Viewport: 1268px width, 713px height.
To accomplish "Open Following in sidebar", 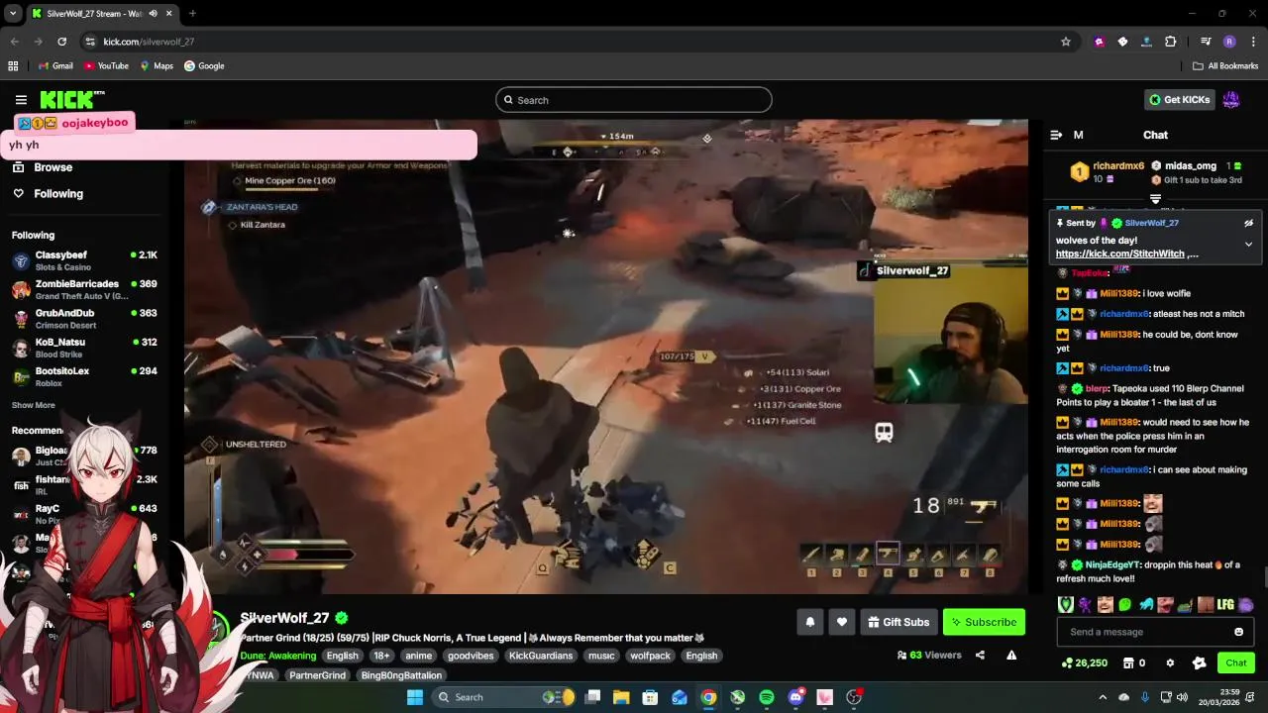I will point(58,194).
